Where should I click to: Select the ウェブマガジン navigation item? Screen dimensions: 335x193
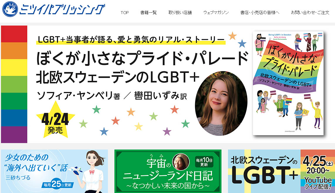point(216,13)
